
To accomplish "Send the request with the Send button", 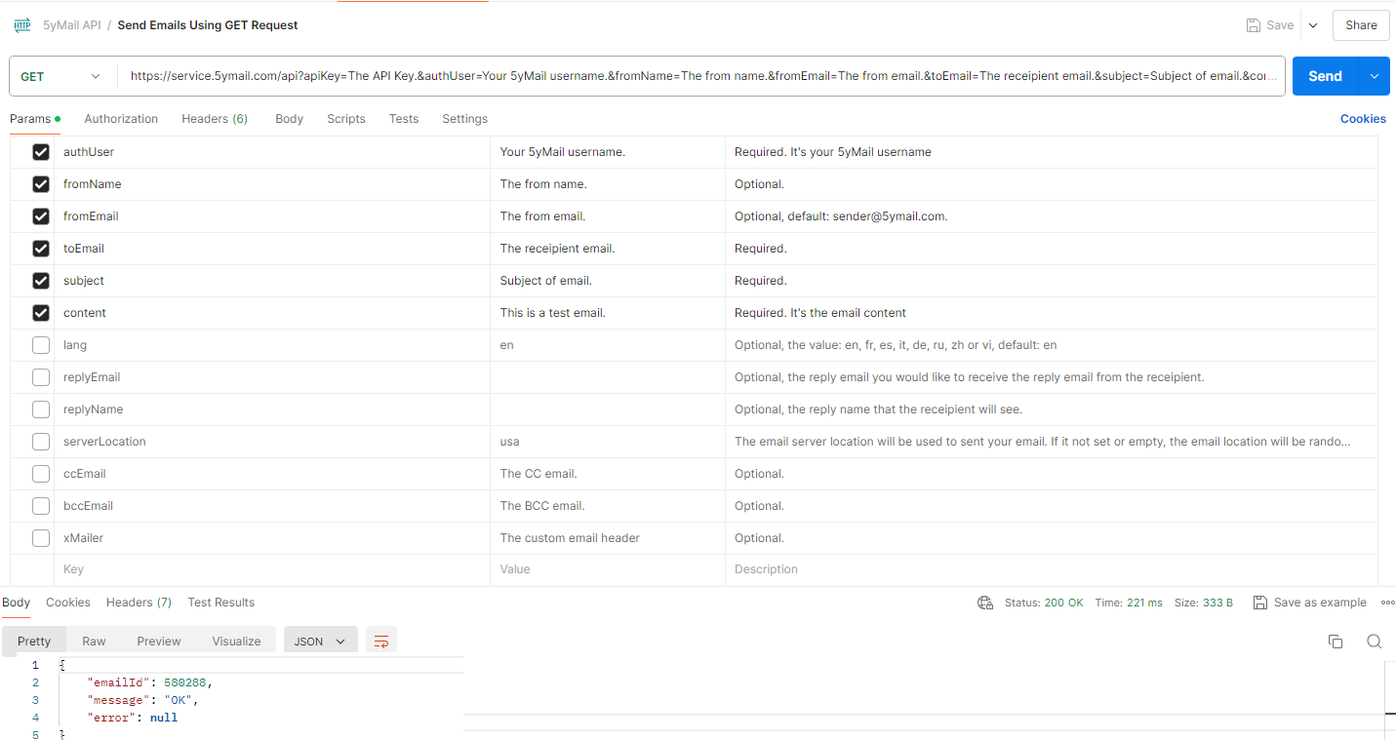I will (x=1325, y=76).
